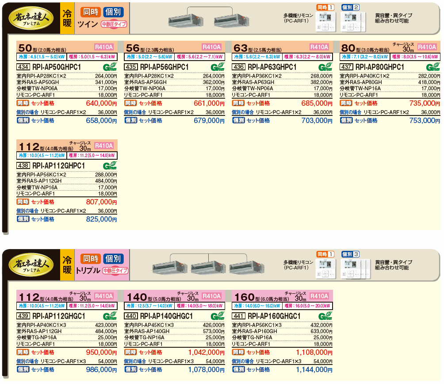Select model name RPI-AP112GHPC1
Viewport: 444px width, 384px height.
click(59, 165)
